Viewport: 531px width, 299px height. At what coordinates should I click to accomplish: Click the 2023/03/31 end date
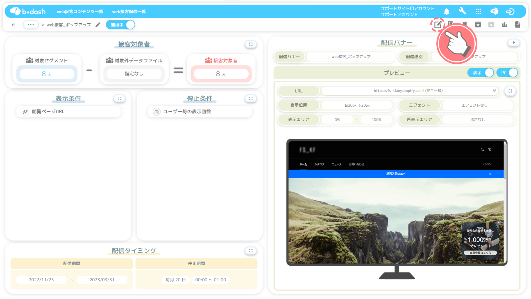coord(102,280)
